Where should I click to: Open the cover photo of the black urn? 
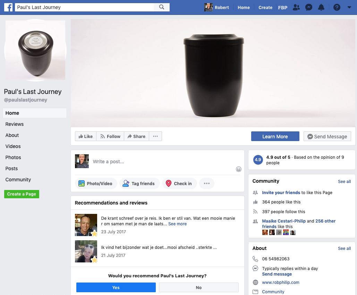(x=213, y=73)
